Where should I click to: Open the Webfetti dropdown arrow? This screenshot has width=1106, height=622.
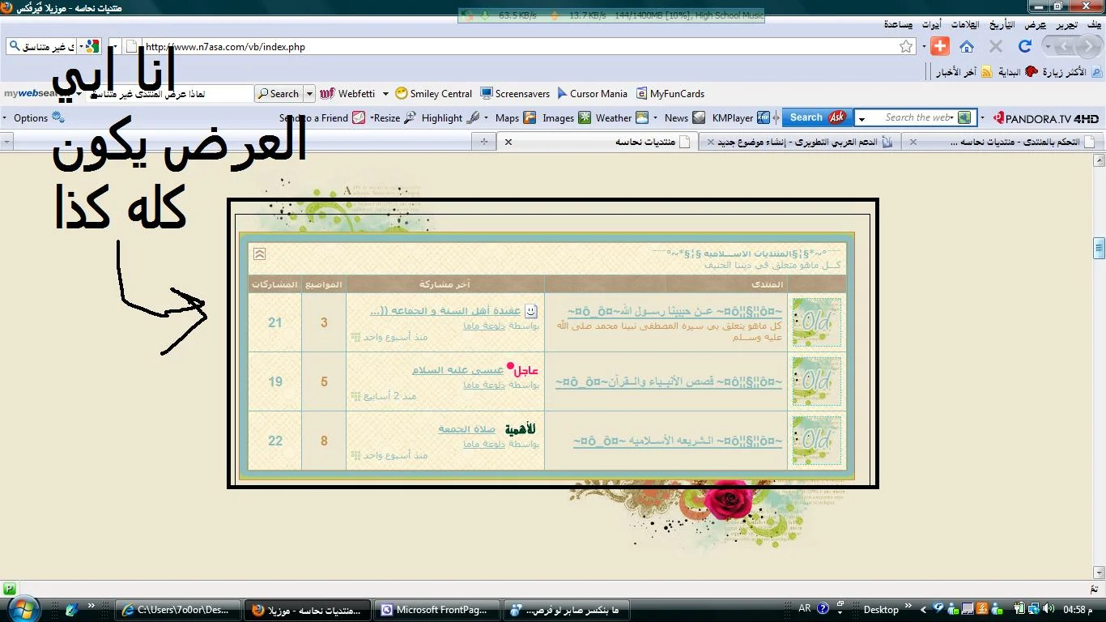(385, 94)
